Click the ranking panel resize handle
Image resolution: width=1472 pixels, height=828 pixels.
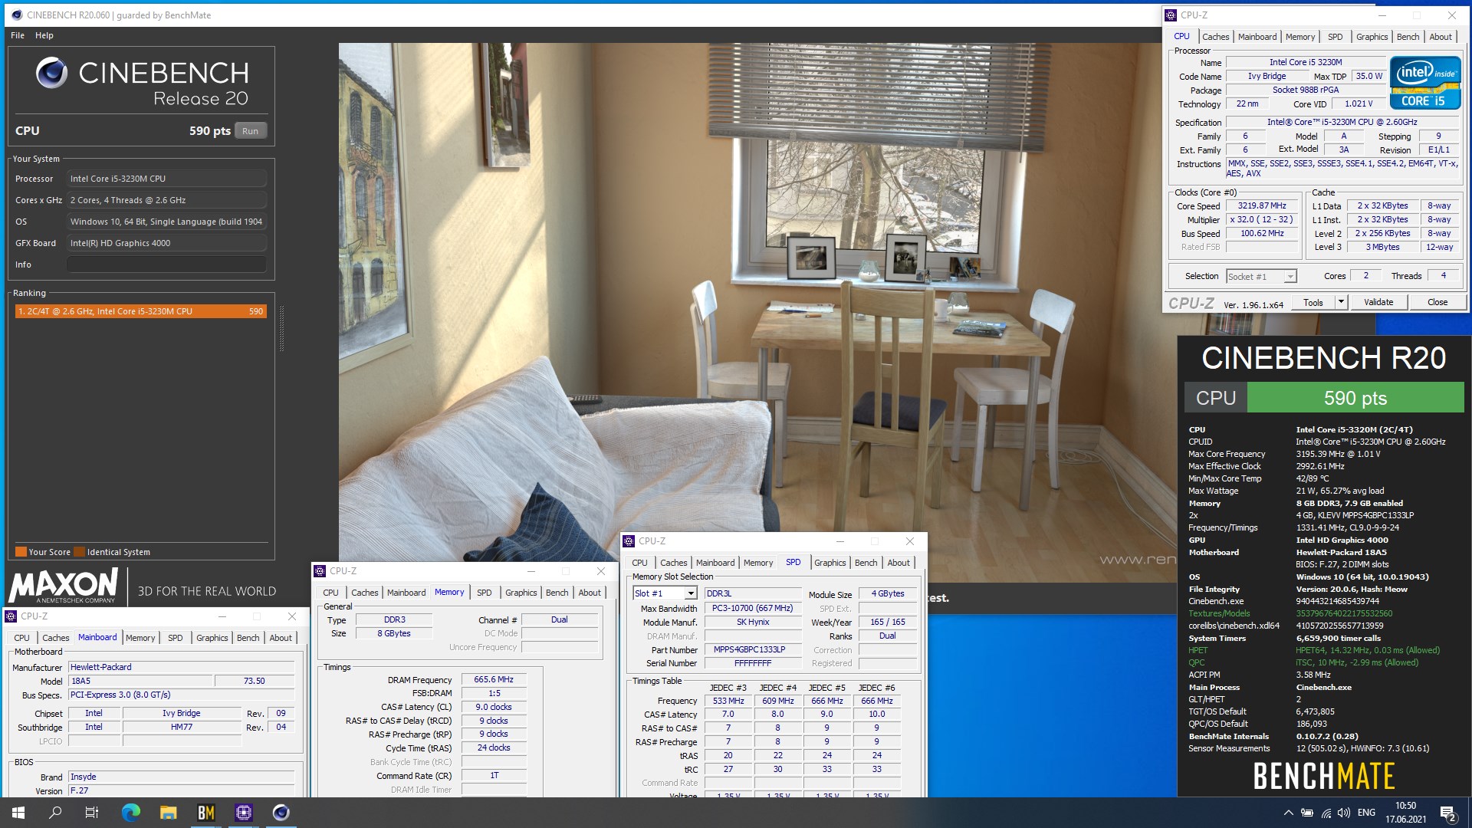click(x=281, y=329)
